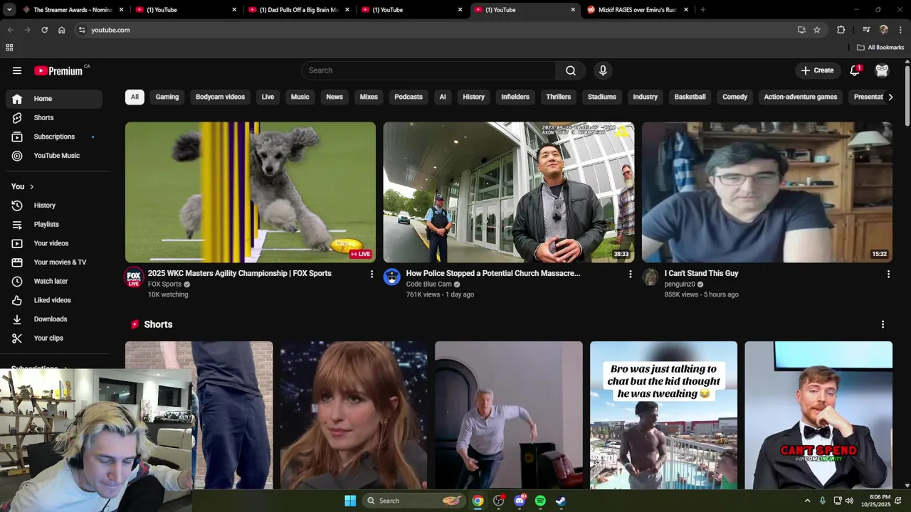
Task: Open FOX Sports channel avatar
Action: 134,277
